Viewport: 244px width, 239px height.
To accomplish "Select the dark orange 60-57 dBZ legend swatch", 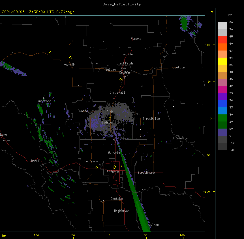I will pyautogui.click(x=222, y=47).
